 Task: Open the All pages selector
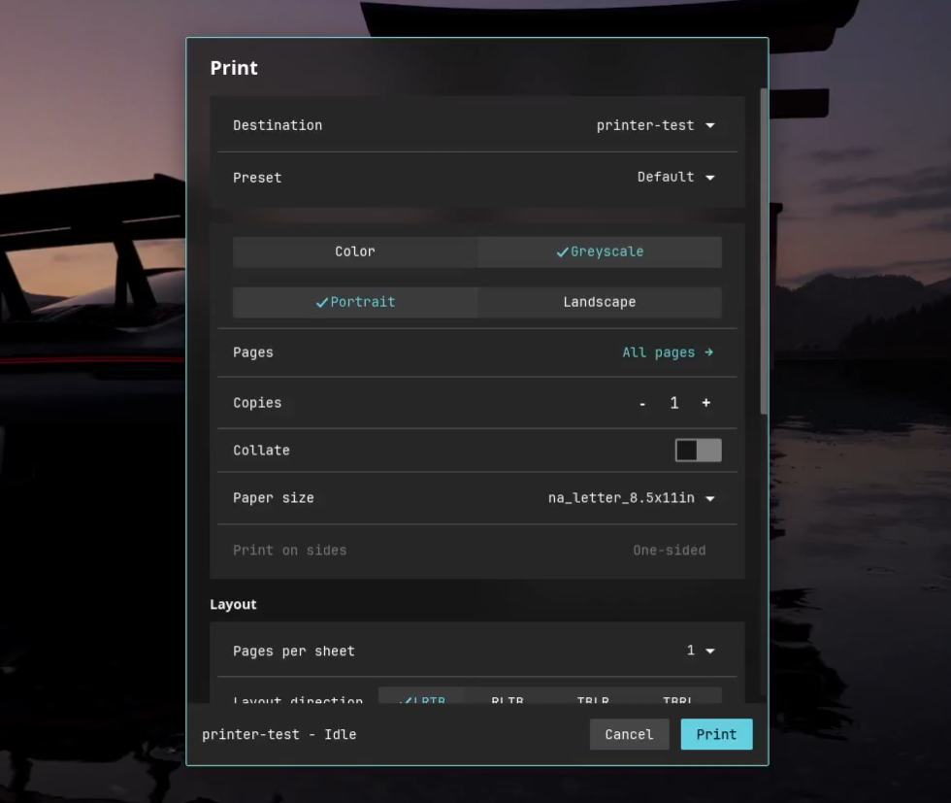click(x=668, y=352)
